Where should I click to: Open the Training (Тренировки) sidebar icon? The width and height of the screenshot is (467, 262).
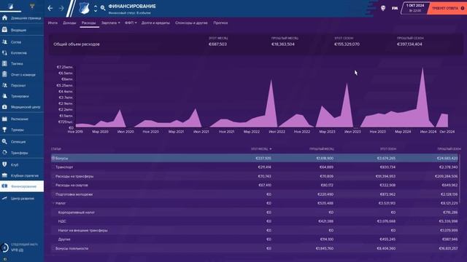pyautogui.click(x=4, y=96)
